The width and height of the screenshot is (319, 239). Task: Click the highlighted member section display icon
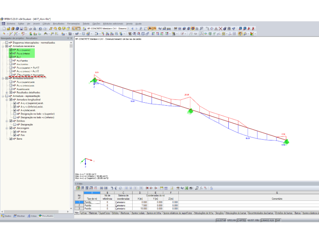coord(201,34)
